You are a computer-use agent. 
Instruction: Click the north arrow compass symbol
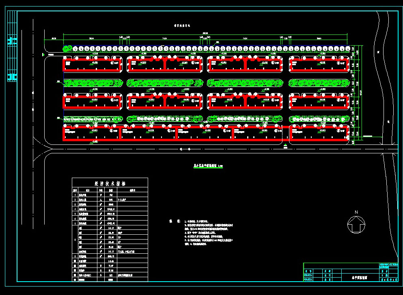click(356, 225)
